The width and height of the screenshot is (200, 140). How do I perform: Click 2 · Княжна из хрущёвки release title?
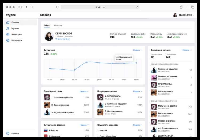point(116,104)
